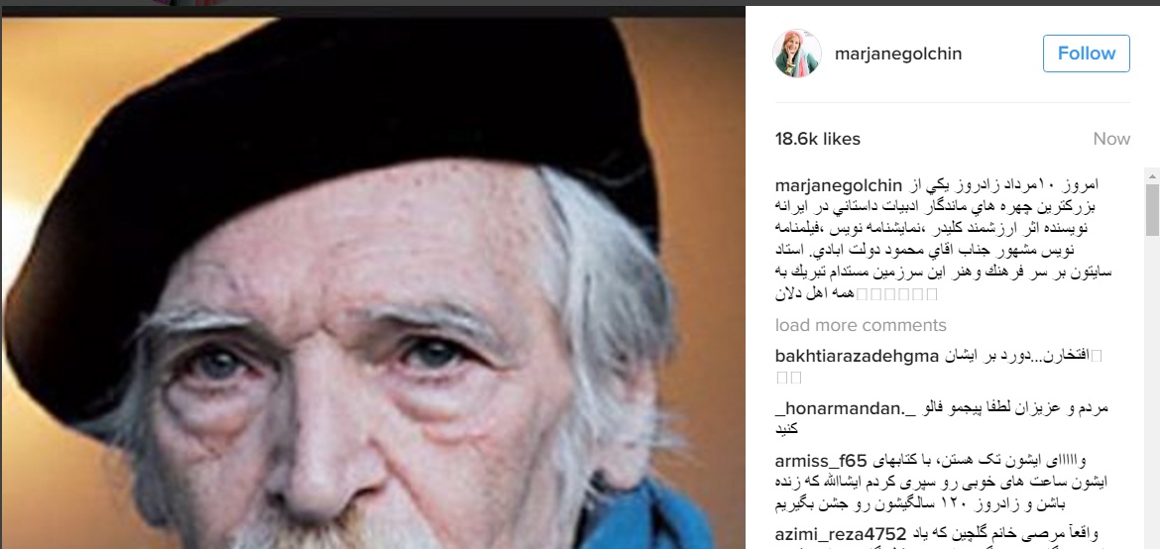Follow the marjanegolchin account
This screenshot has width=1160, height=549.
1086,54
